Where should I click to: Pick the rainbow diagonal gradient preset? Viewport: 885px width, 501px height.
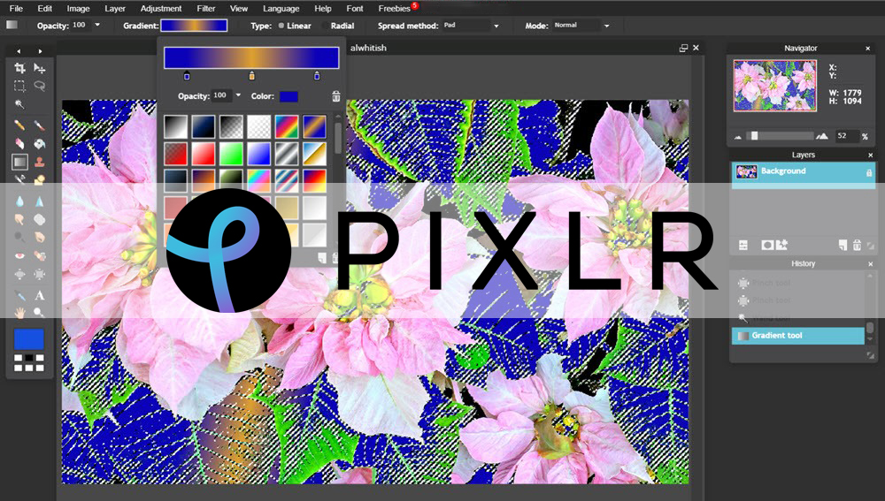coord(287,127)
